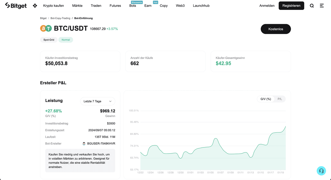Open the Copy menu
This screenshot has height=180, width=331.
[164, 6]
